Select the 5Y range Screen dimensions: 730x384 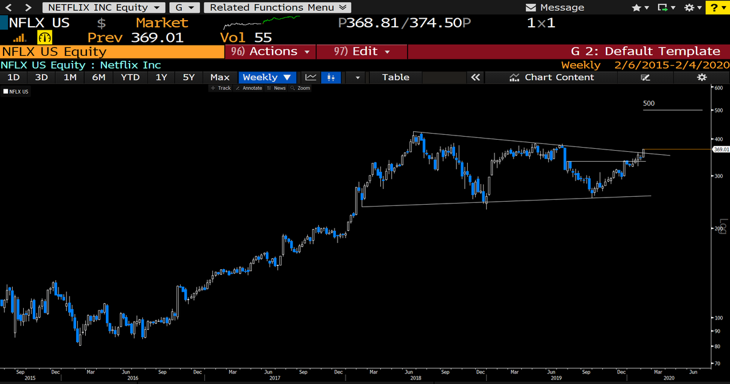tap(189, 77)
